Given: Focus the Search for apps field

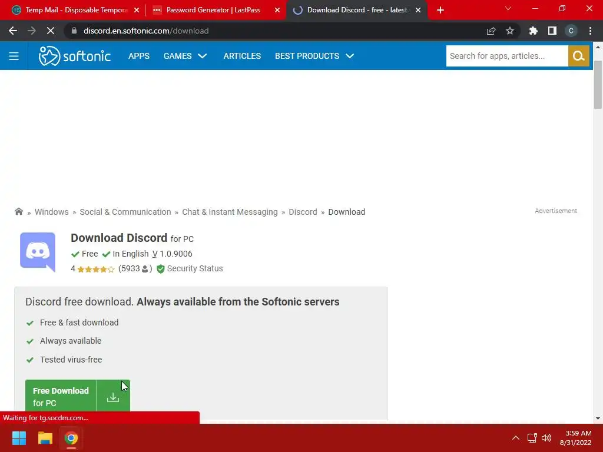Looking at the screenshot, I should tap(507, 56).
